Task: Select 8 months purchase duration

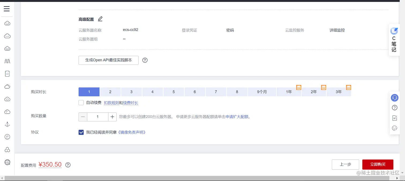Action: (237, 92)
